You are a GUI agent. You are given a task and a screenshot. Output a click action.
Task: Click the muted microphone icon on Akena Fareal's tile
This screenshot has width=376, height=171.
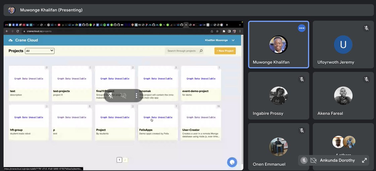366,79
